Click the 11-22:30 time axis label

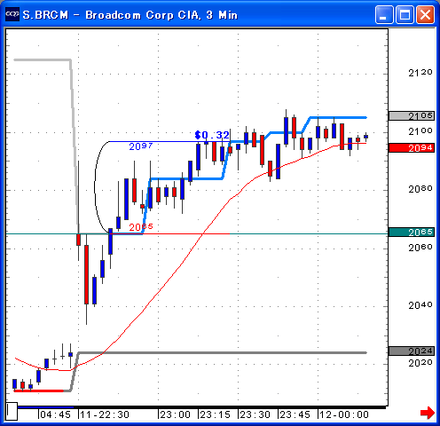click(105, 414)
